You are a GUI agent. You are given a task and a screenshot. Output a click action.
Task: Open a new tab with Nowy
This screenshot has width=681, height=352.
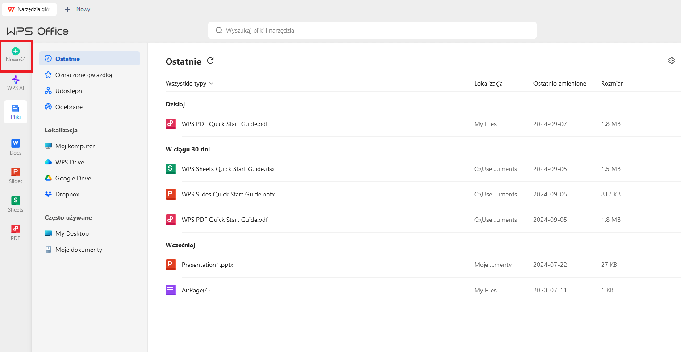[x=78, y=9]
